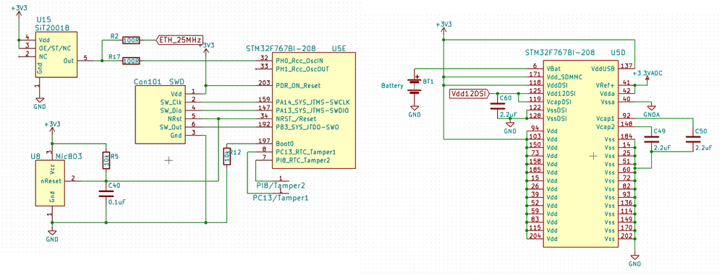This screenshot has height=275, width=722.
Task: Click the NRST_/Reset pin label
Action: tap(296, 119)
